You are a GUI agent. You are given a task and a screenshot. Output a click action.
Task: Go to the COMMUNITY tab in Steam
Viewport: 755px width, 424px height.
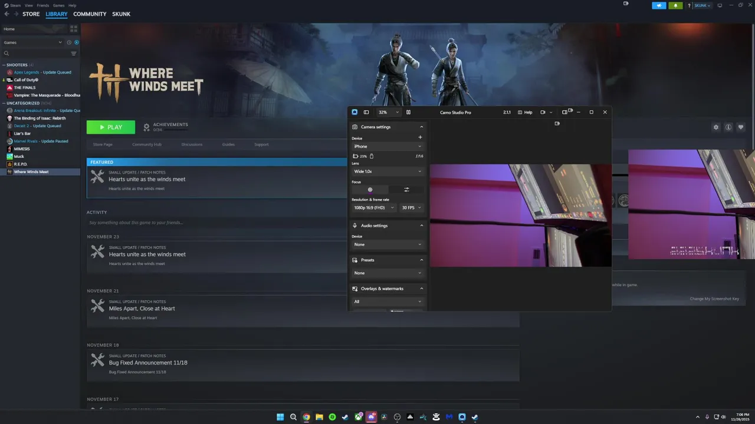[90, 14]
